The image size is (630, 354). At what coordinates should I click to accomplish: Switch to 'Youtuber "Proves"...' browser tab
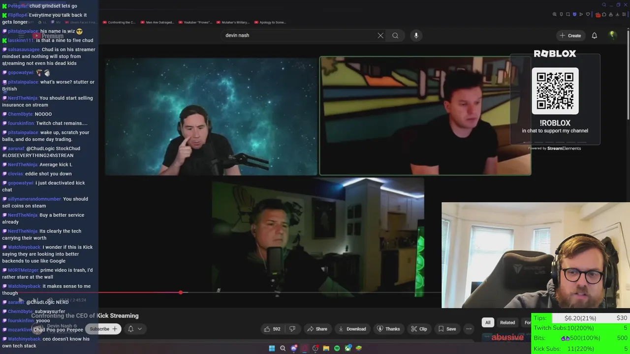195,22
